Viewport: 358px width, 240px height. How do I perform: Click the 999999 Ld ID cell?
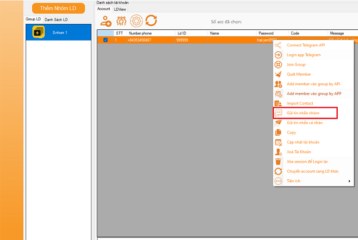(192, 40)
